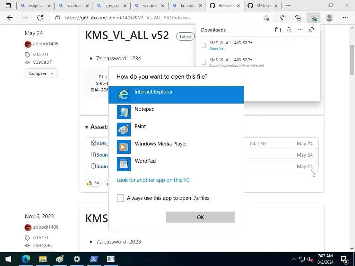355x266 pixels.
Task: View site info via the lock icon
Action: (x=58, y=18)
